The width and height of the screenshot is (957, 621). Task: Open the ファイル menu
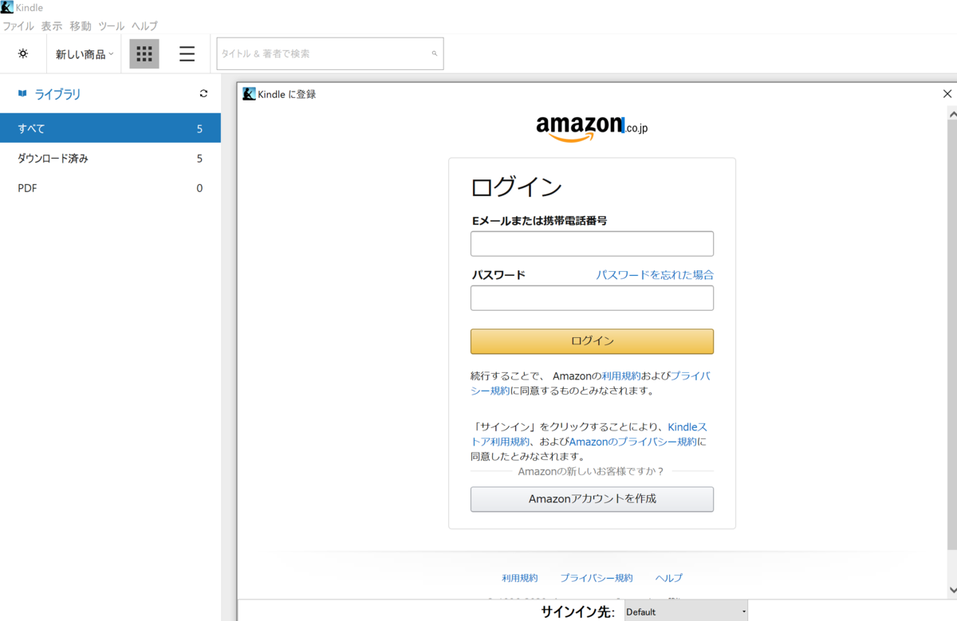pyautogui.click(x=18, y=26)
